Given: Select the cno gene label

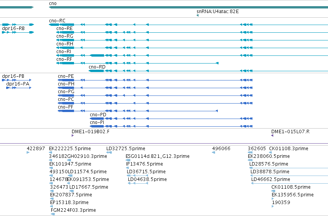Looking at the screenshot, I should coord(53,3).
